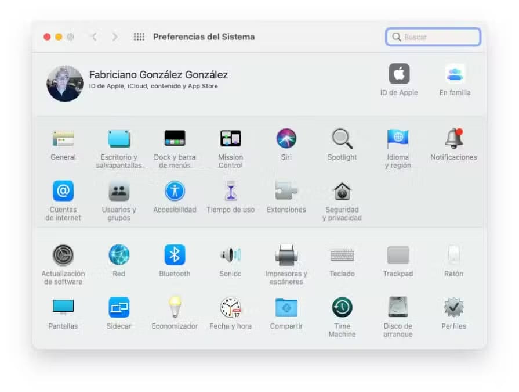This screenshot has width=519, height=392.
Task: Click the red close window button
Action: (47, 37)
